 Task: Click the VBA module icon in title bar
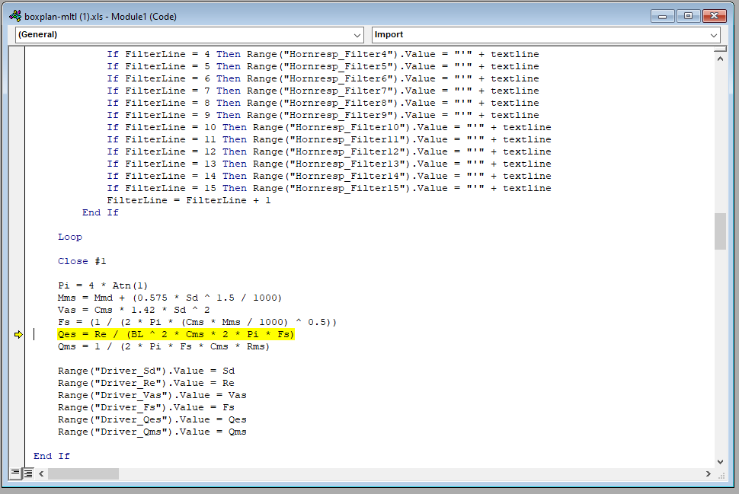[x=15, y=17]
